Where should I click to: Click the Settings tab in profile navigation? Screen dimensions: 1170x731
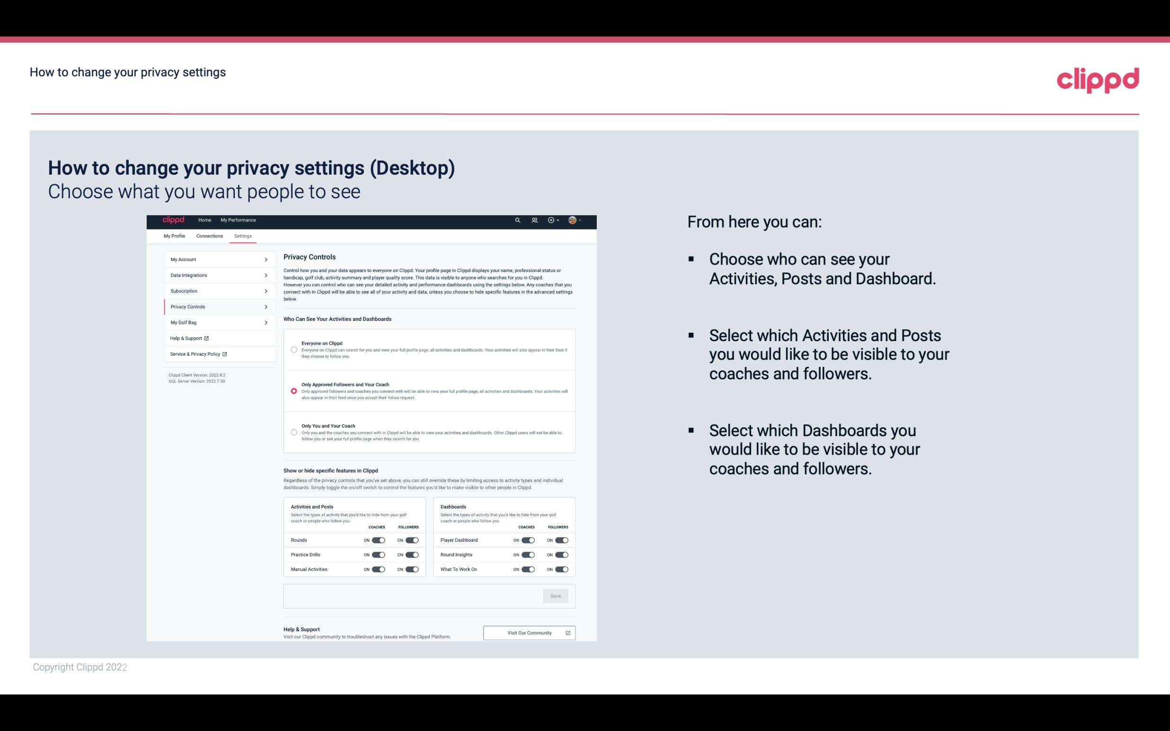tap(243, 236)
